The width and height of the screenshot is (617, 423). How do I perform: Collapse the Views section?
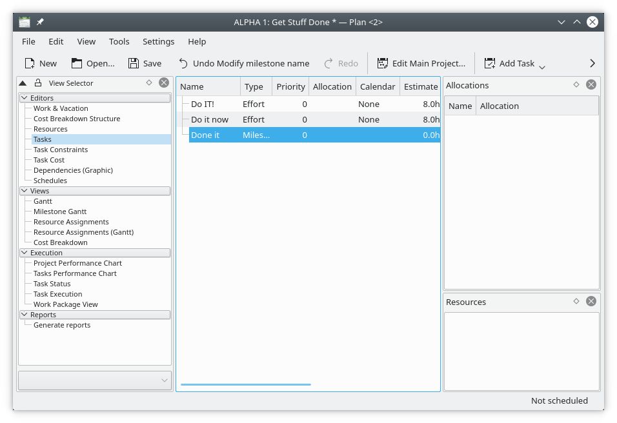click(25, 191)
